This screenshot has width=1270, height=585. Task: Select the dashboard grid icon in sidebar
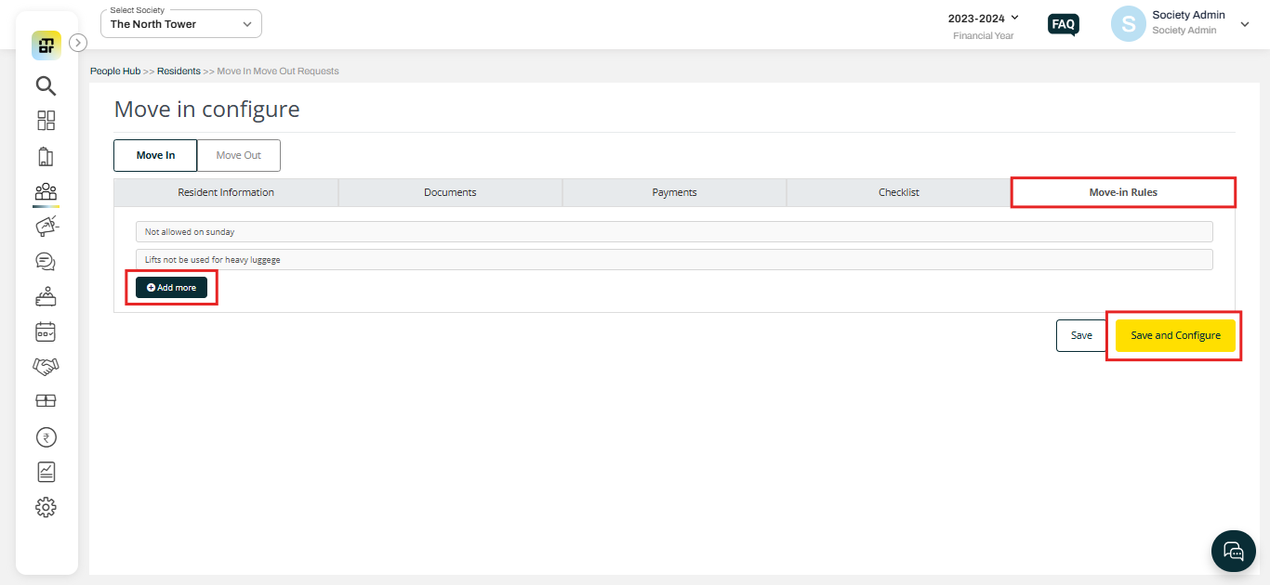pos(46,121)
